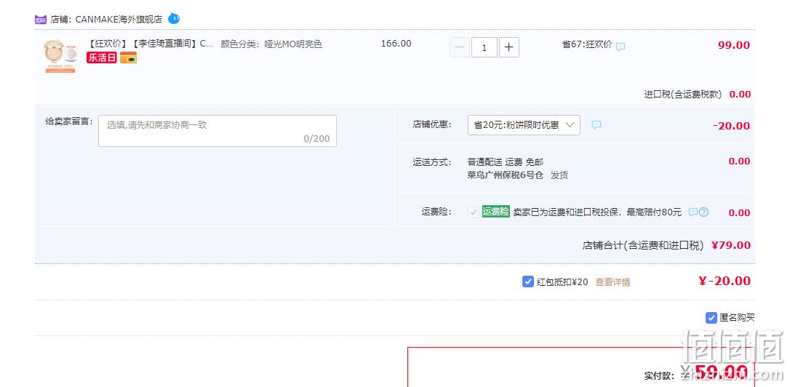Click the quantity input field

pyautogui.click(x=484, y=47)
